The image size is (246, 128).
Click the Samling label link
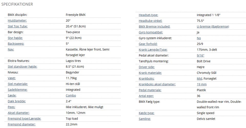tap(145, 119)
